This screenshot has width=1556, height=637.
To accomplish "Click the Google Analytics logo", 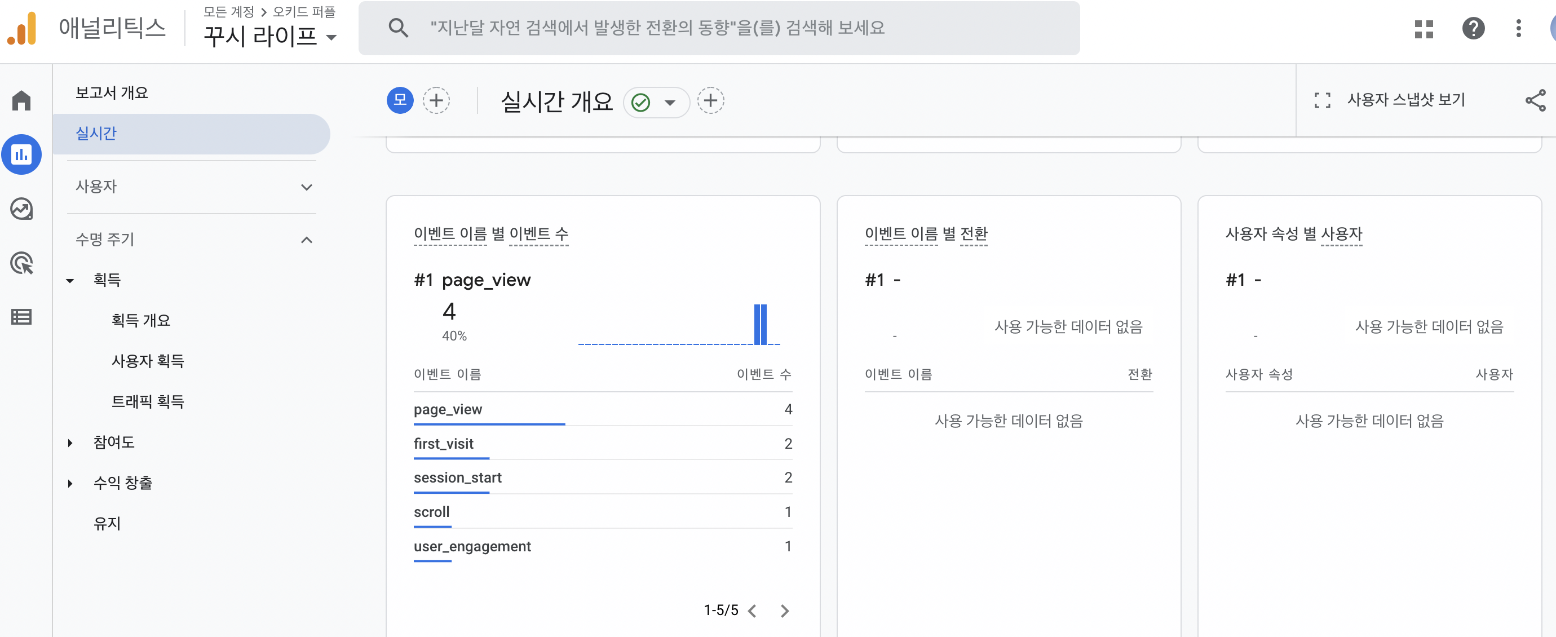I will click(x=22, y=28).
